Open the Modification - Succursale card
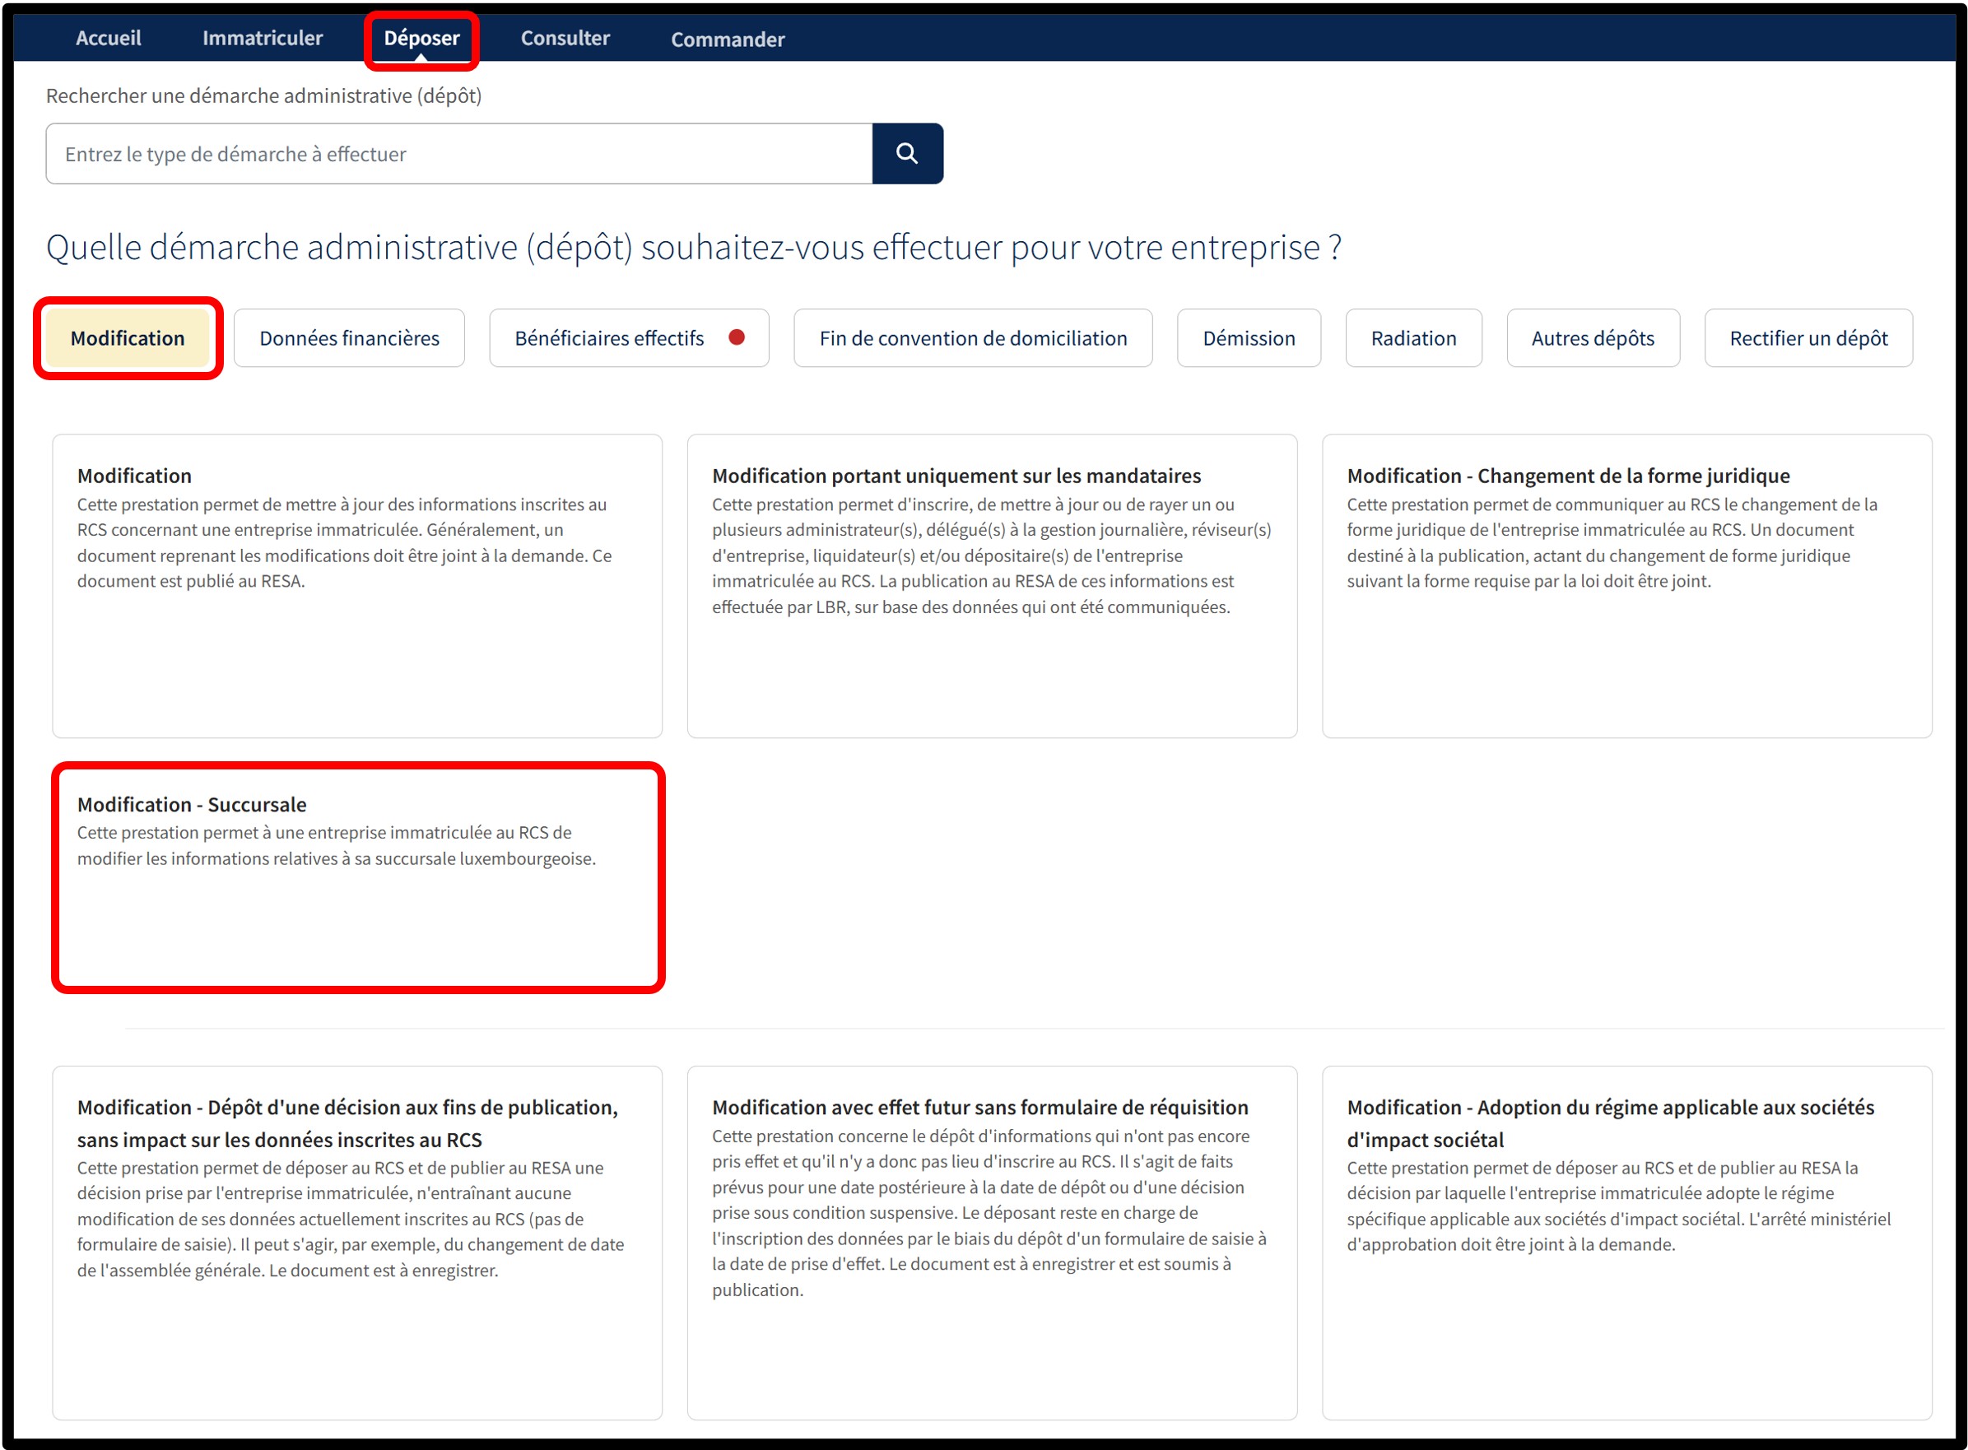The image size is (1968, 1450). point(357,876)
